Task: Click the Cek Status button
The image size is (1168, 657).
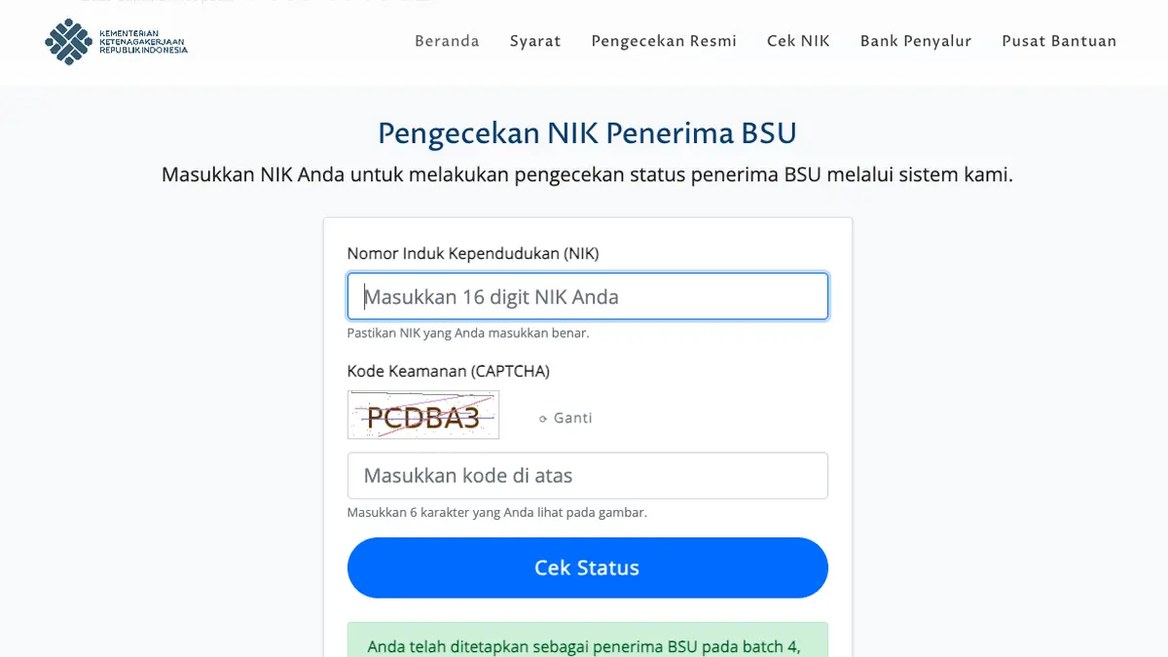Action: coord(588,567)
